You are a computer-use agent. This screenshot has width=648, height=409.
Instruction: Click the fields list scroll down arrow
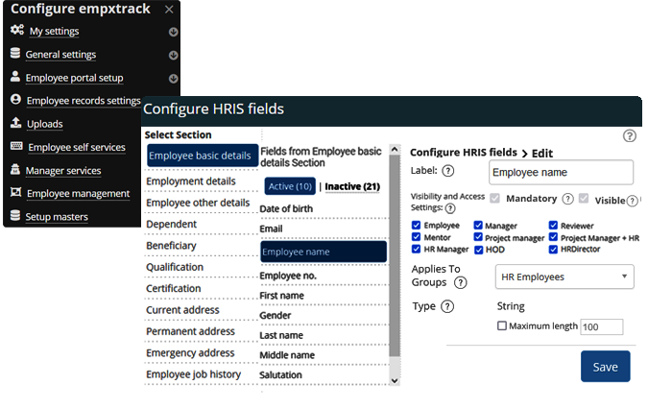point(395,380)
